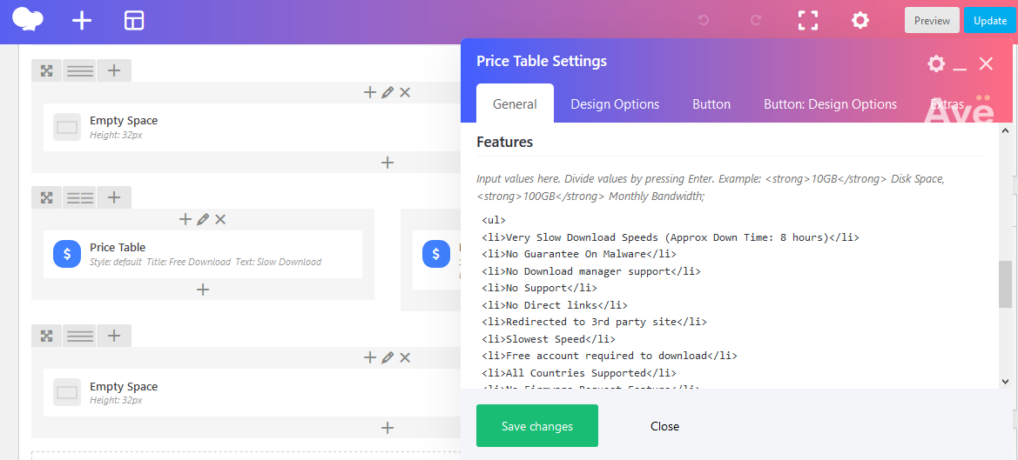Click the '<li>No Support</li>' line in Features

coord(540,288)
